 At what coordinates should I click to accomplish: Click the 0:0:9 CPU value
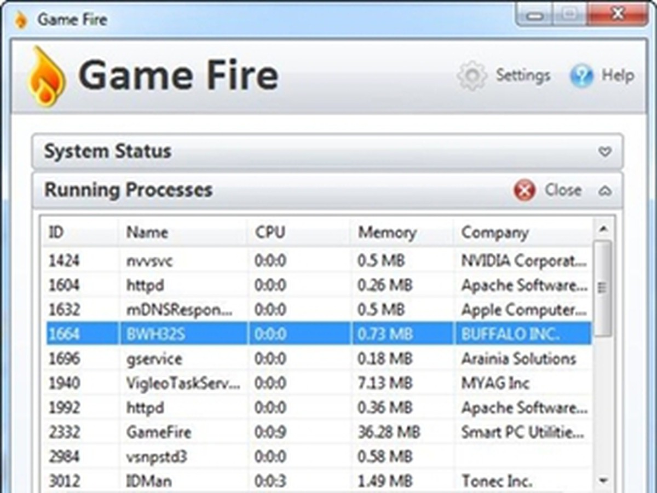click(x=270, y=432)
